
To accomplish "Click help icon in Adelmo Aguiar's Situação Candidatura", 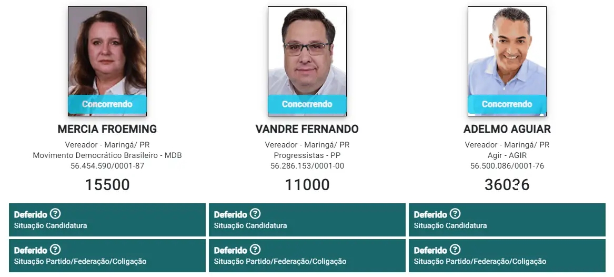I will pyautogui.click(x=455, y=214).
